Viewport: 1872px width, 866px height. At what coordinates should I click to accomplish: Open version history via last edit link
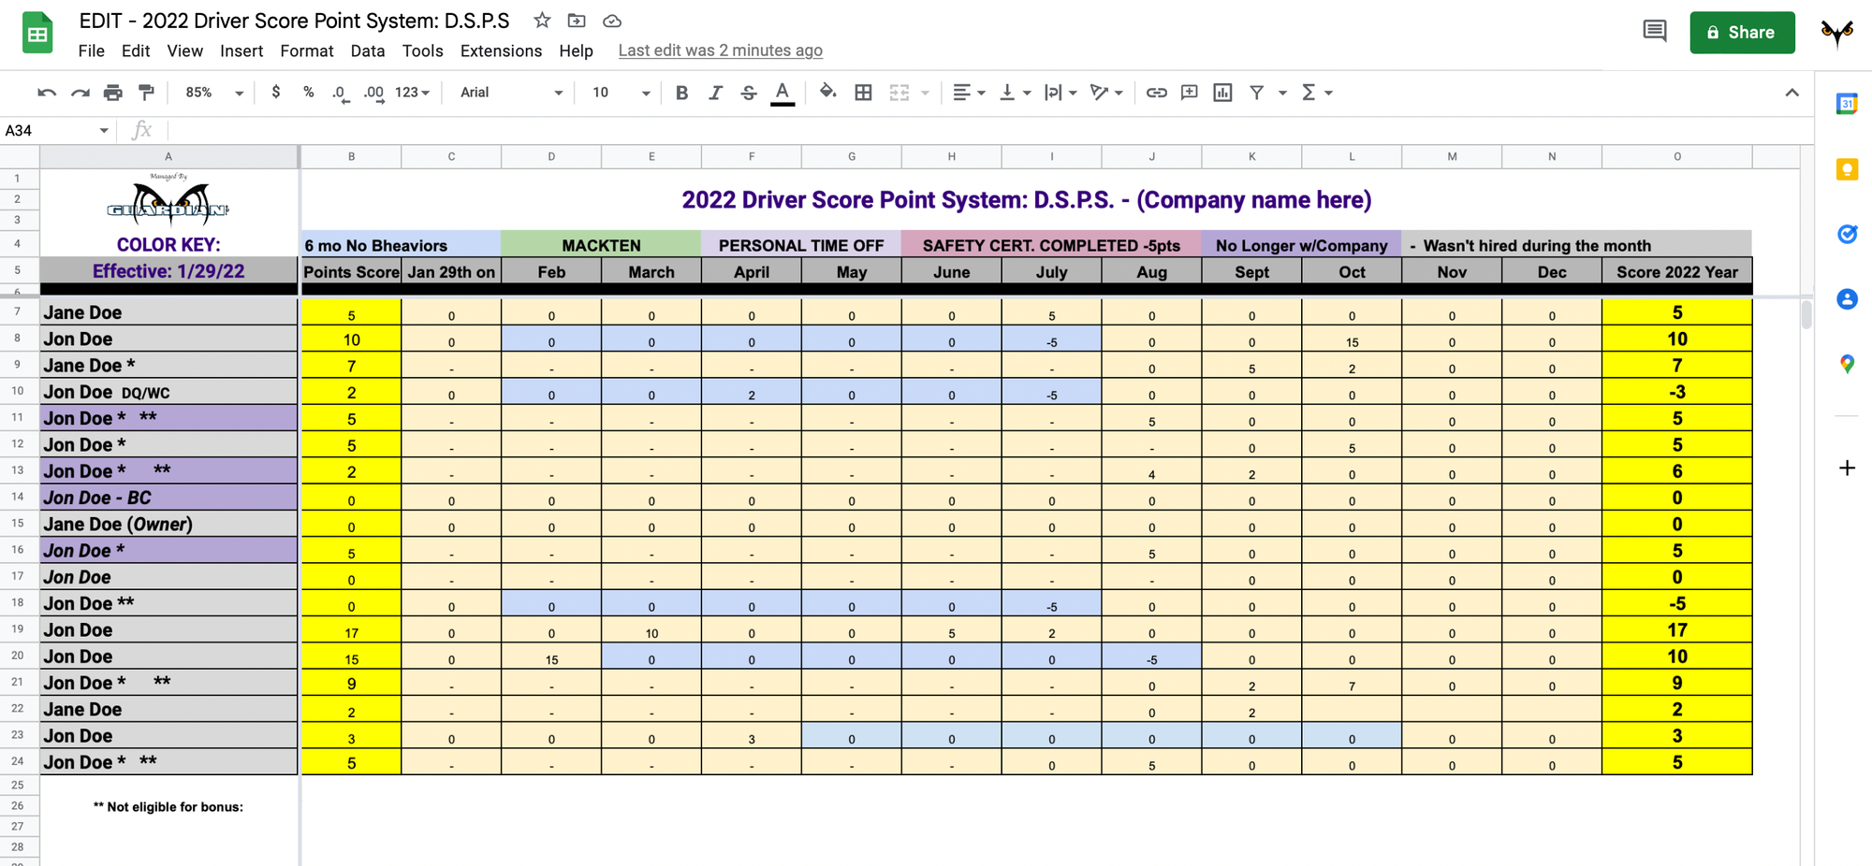[x=720, y=50]
